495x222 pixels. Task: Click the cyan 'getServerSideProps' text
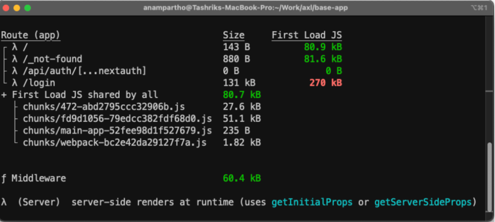click(x=423, y=202)
